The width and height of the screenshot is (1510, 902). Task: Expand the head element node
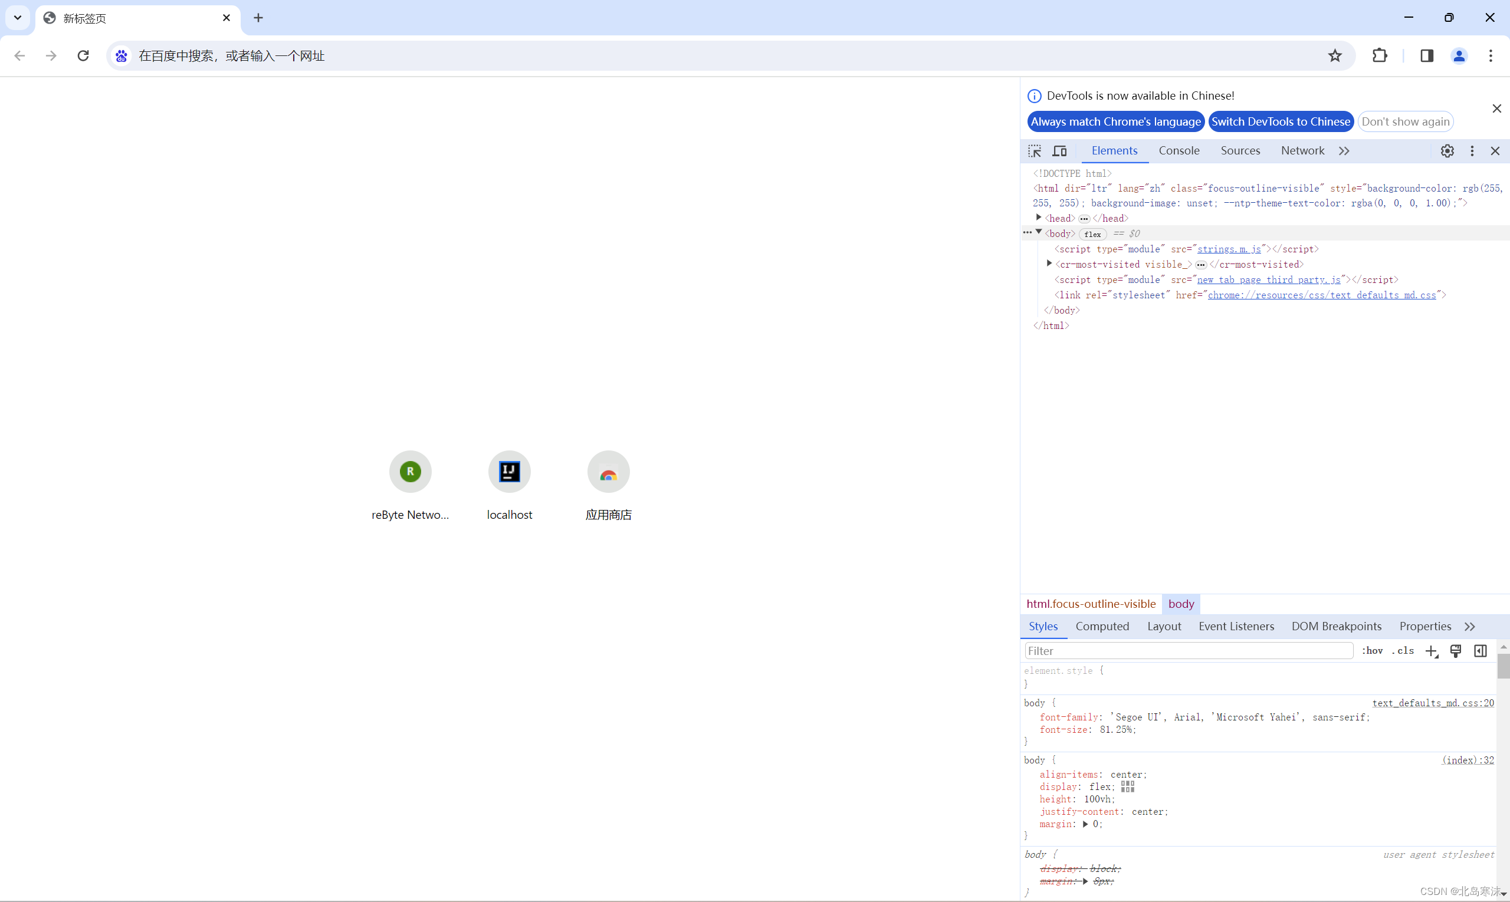(x=1039, y=218)
